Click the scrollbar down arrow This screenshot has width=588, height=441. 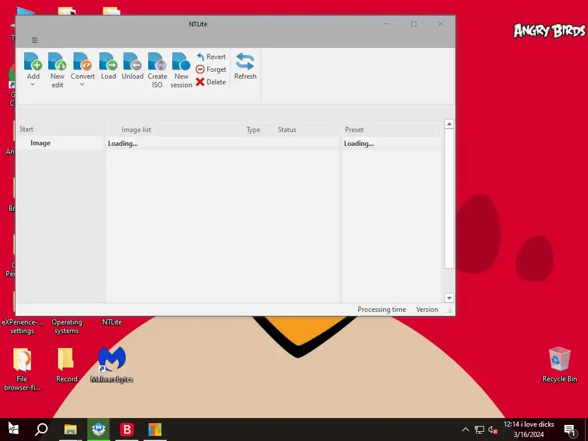[449, 298]
